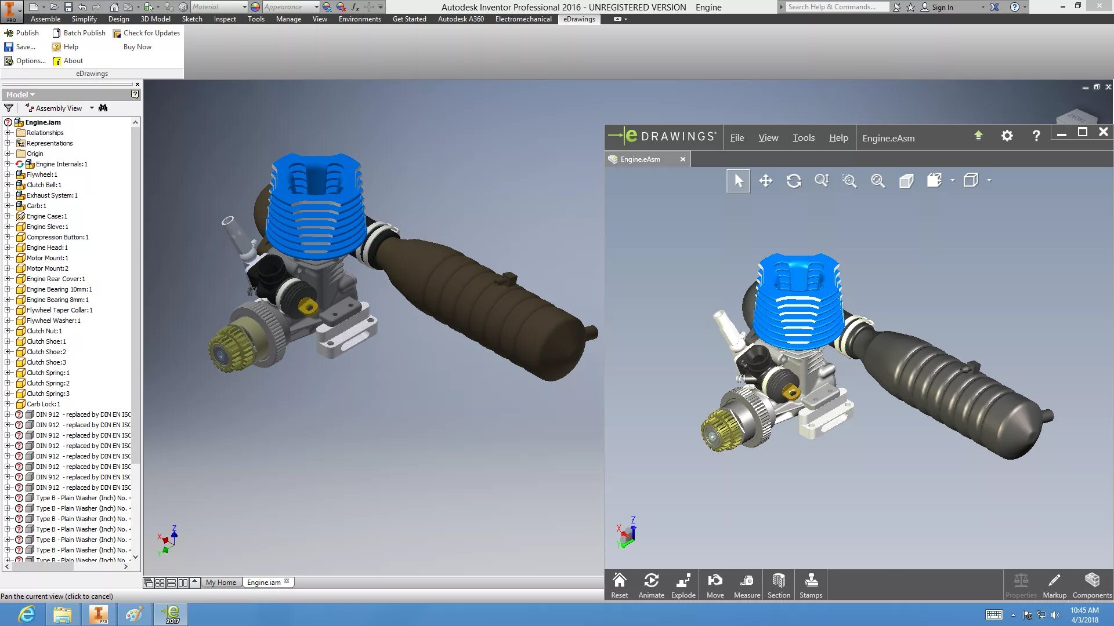Select the Pan tool in eDrawings toolbar
Image resolution: width=1114 pixels, height=626 pixels.
tap(766, 181)
